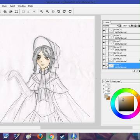
Task: Click the Layer13 thumbnail preview
Action: point(111,54)
